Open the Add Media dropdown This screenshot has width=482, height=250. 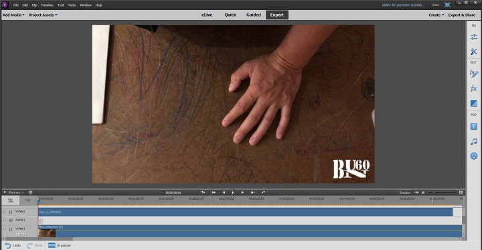coord(13,15)
